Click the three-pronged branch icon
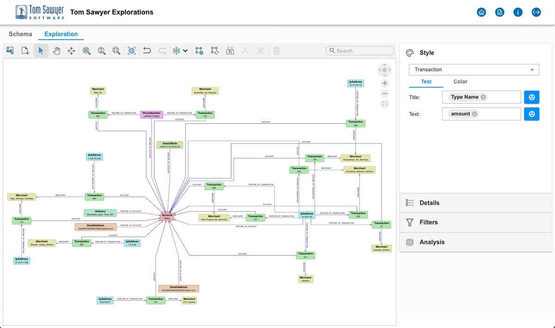 (246, 51)
